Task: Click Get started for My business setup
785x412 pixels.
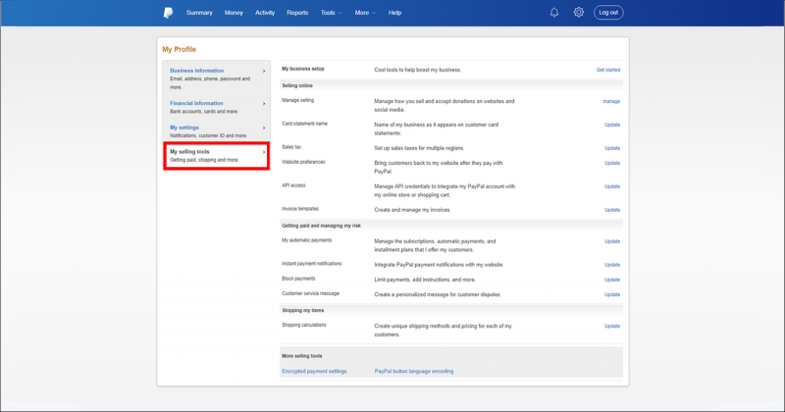Action: 607,70
